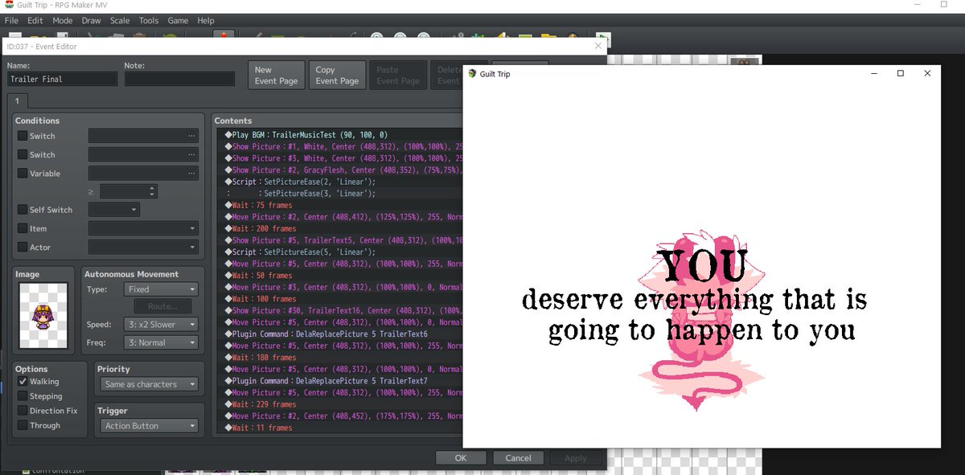The image size is (965, 475).
Task: Select event page tab 1
Action: coord(16,101)
